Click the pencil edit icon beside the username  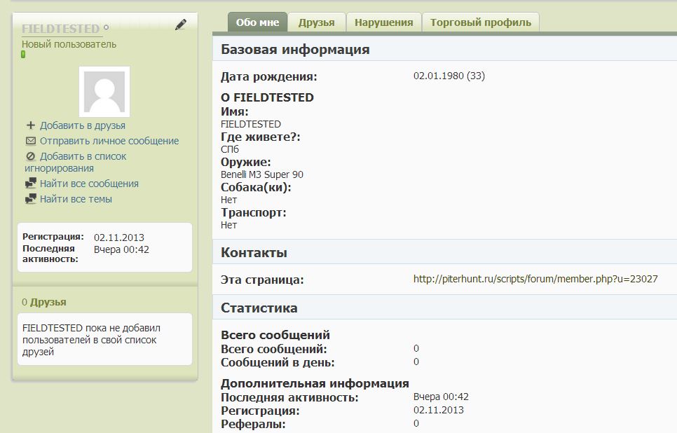coord(181,25)
